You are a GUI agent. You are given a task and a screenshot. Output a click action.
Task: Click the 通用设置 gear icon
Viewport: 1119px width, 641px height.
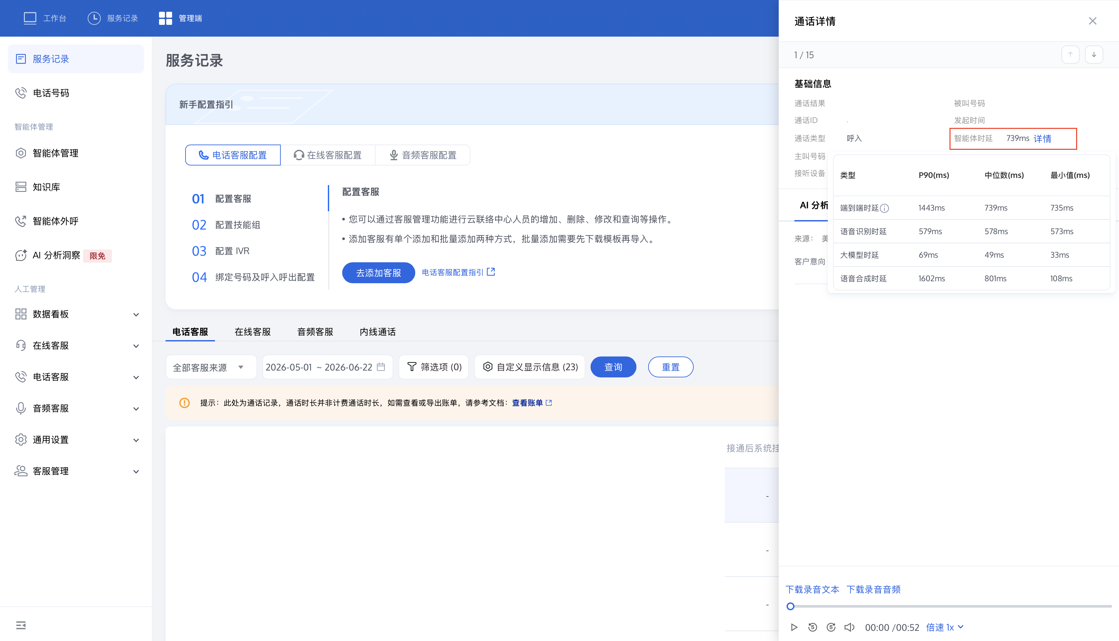coord(21,440)
